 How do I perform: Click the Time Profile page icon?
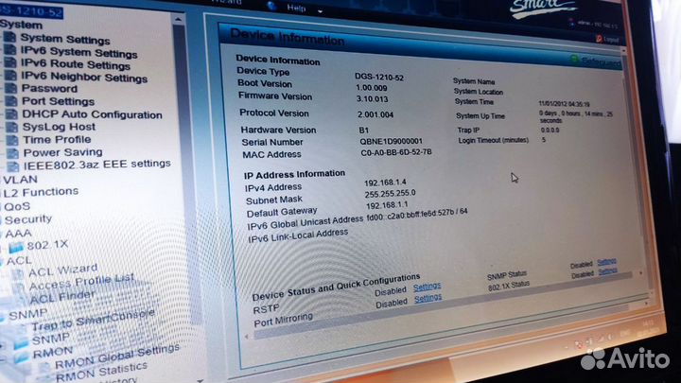12,140
